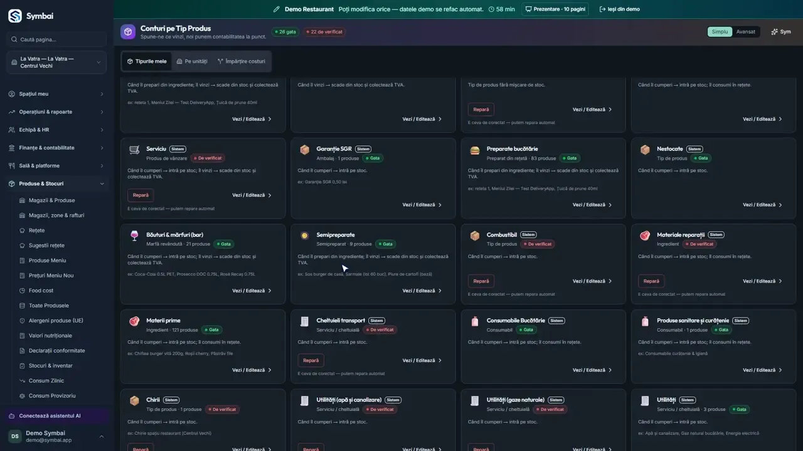Image resolution: width=803 pixels, height=451 pixels.
Task: Expand the Finanțe & contabilitate section
Action: [x=56, y=148]
